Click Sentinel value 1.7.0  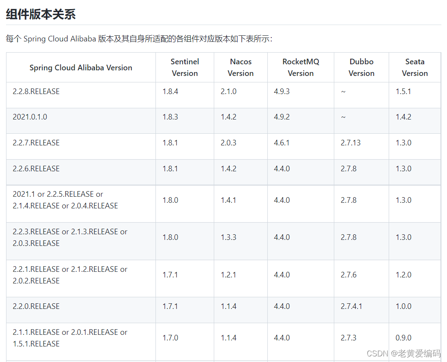[x=170, y=338]
